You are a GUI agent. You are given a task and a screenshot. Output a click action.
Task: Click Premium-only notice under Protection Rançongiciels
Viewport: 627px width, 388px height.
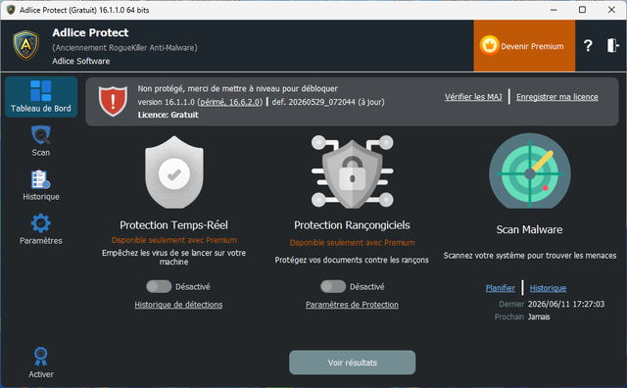352,243
